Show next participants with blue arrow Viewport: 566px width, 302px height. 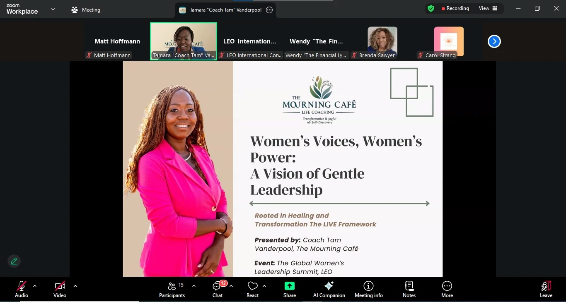pyautogui.click(x=494, y=41)
